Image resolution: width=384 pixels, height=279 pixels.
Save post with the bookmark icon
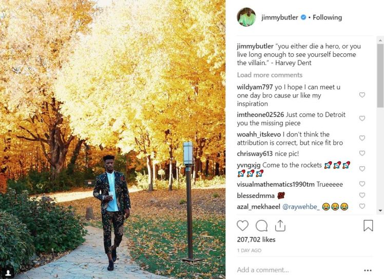click(x=368, y=225)
